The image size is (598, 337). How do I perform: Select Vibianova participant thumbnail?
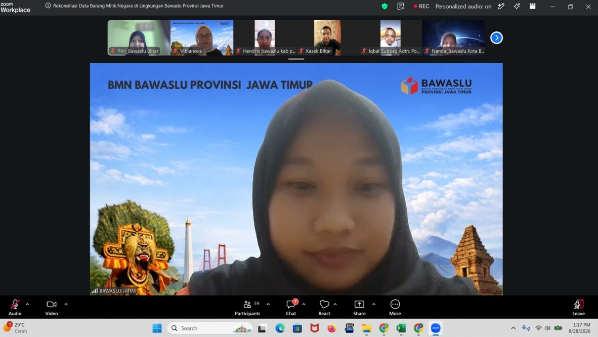(202, 38)
